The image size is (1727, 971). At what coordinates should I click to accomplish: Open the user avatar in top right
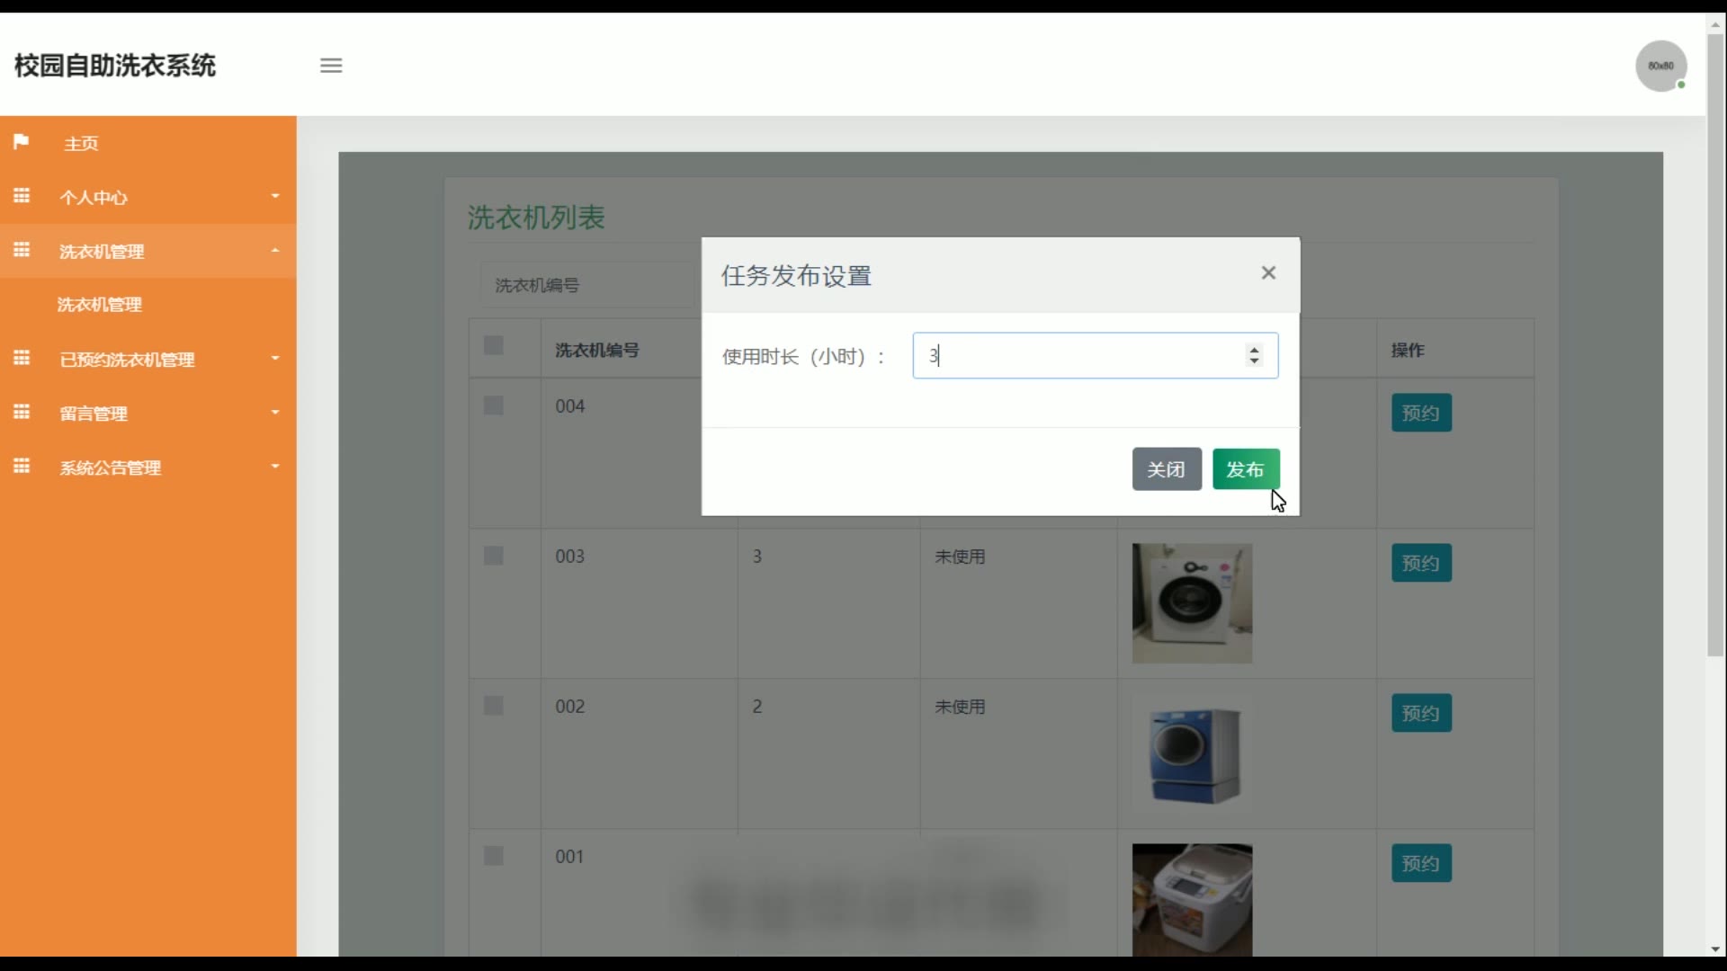[1660, 66]
